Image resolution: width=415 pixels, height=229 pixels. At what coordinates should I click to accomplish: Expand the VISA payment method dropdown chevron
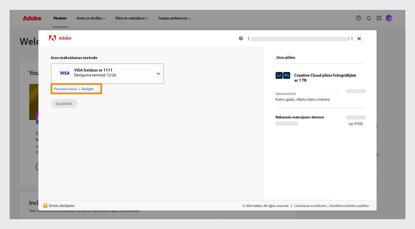[x=158, y=74]
